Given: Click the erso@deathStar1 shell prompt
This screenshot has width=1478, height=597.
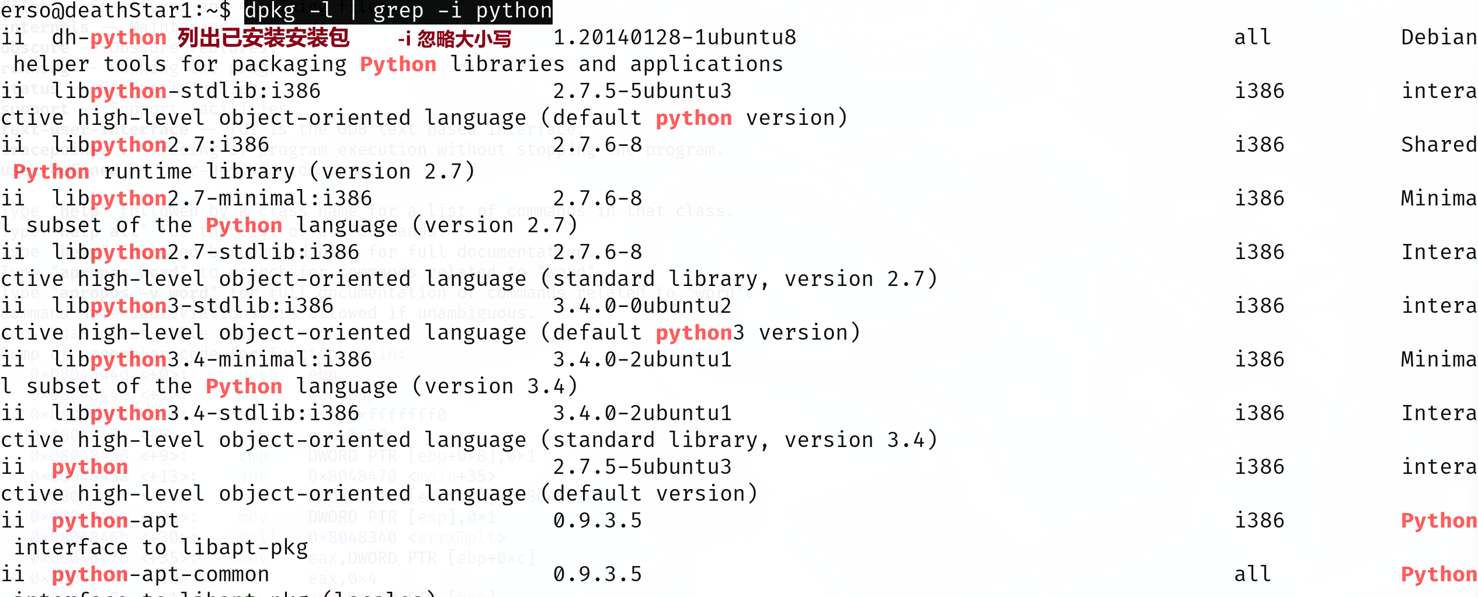Looking at the screenshot, I should click(x=116, y=12).
